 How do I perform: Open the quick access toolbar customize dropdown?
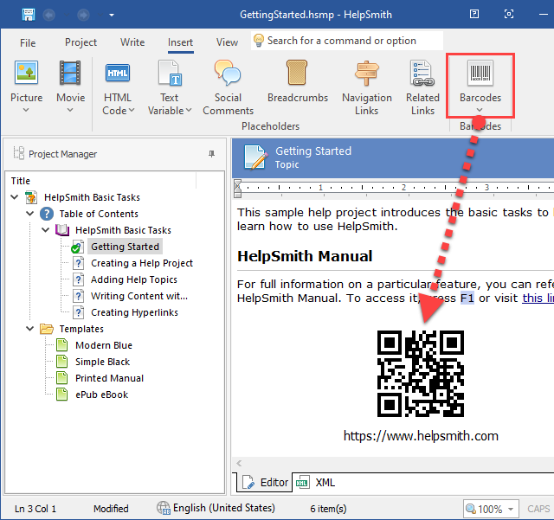[112, 16]
